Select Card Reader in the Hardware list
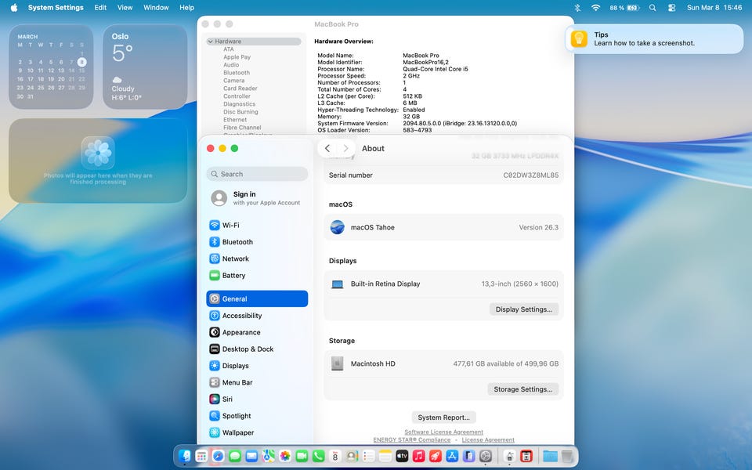The width and height of the screenshot is (752, 470). pyautogui.click(x=240, y=89)
